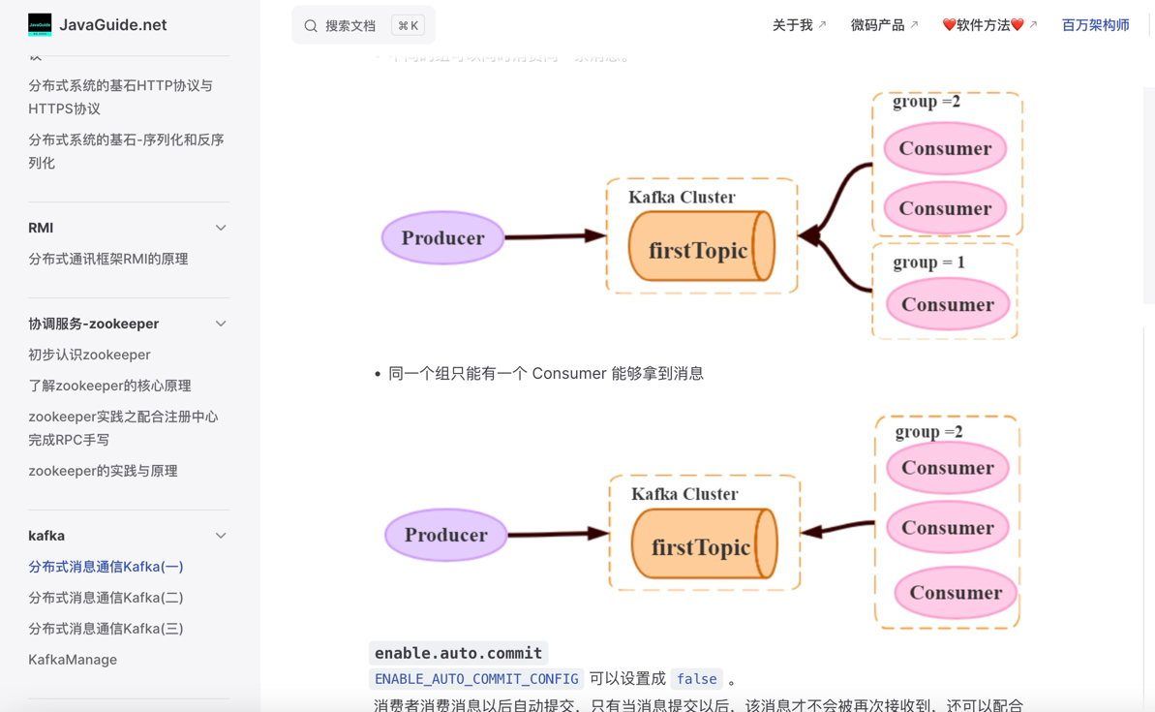The height and width of the screenshot is (712, 1155).
Task: Focus the 搜索文档 search field
Action: (363, 25)
